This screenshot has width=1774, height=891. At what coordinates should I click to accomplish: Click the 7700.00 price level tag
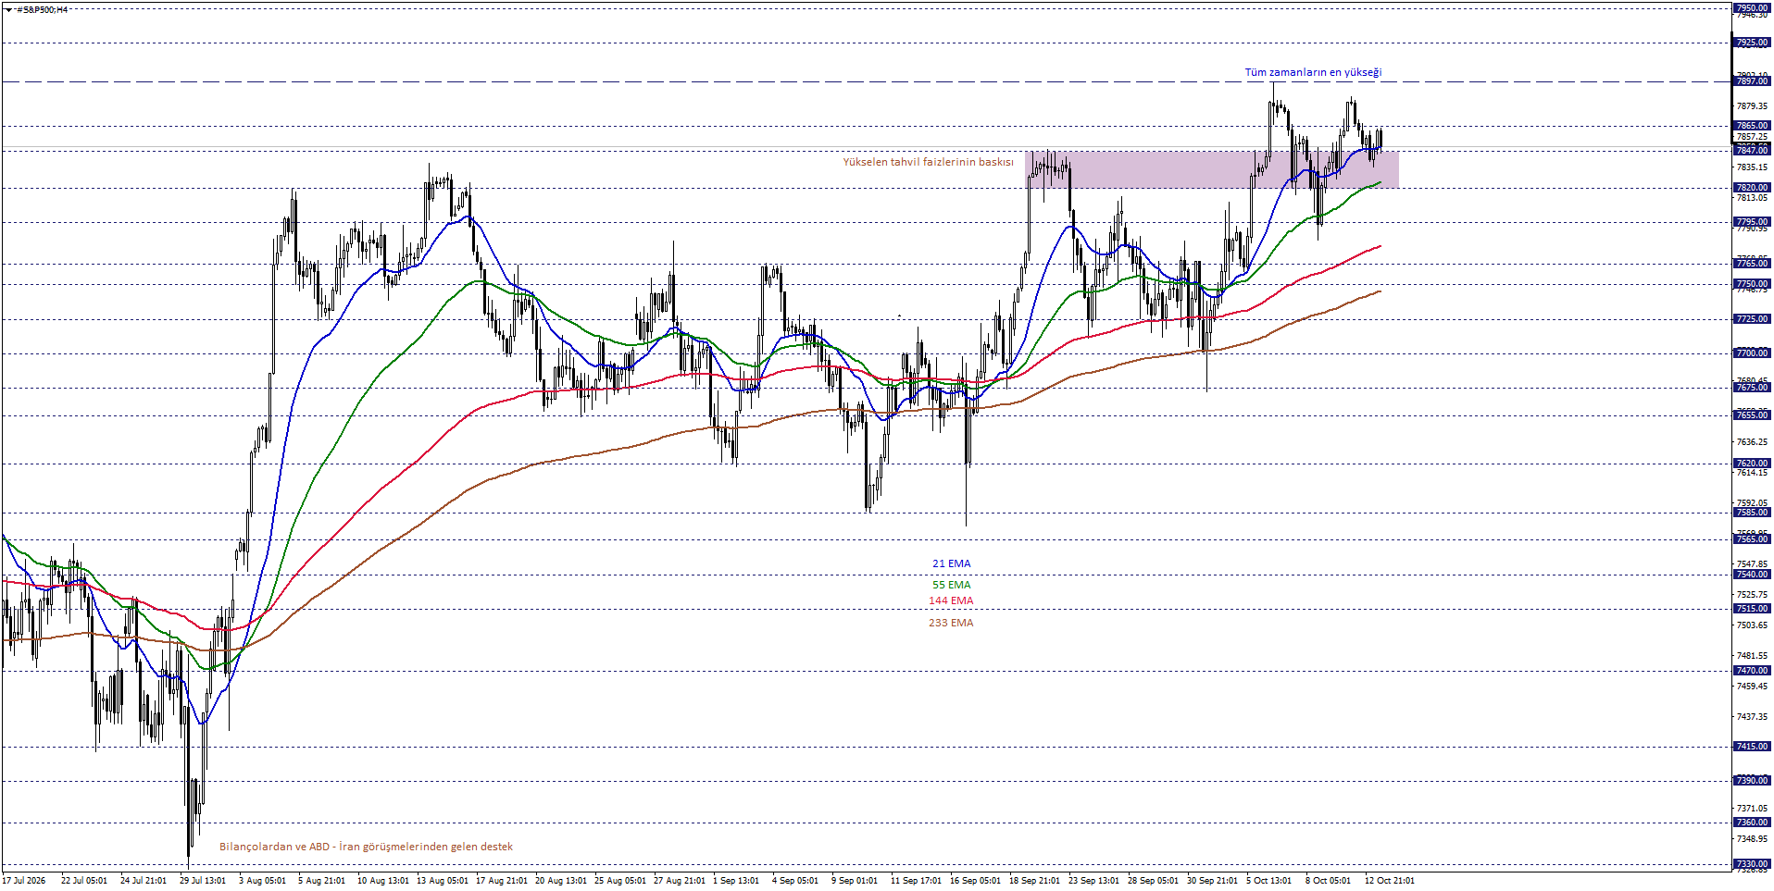click(1752, 353)
